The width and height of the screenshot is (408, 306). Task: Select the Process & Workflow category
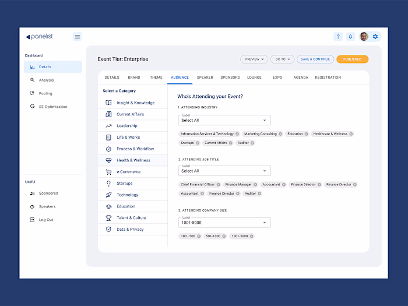pyautogui.click(x=133, y=149)
